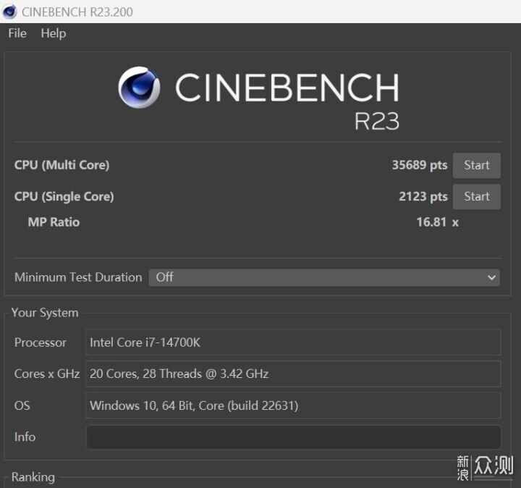This screenshot has width=521, height=488.
Task: Open the File menu
Action: point(17,33)
